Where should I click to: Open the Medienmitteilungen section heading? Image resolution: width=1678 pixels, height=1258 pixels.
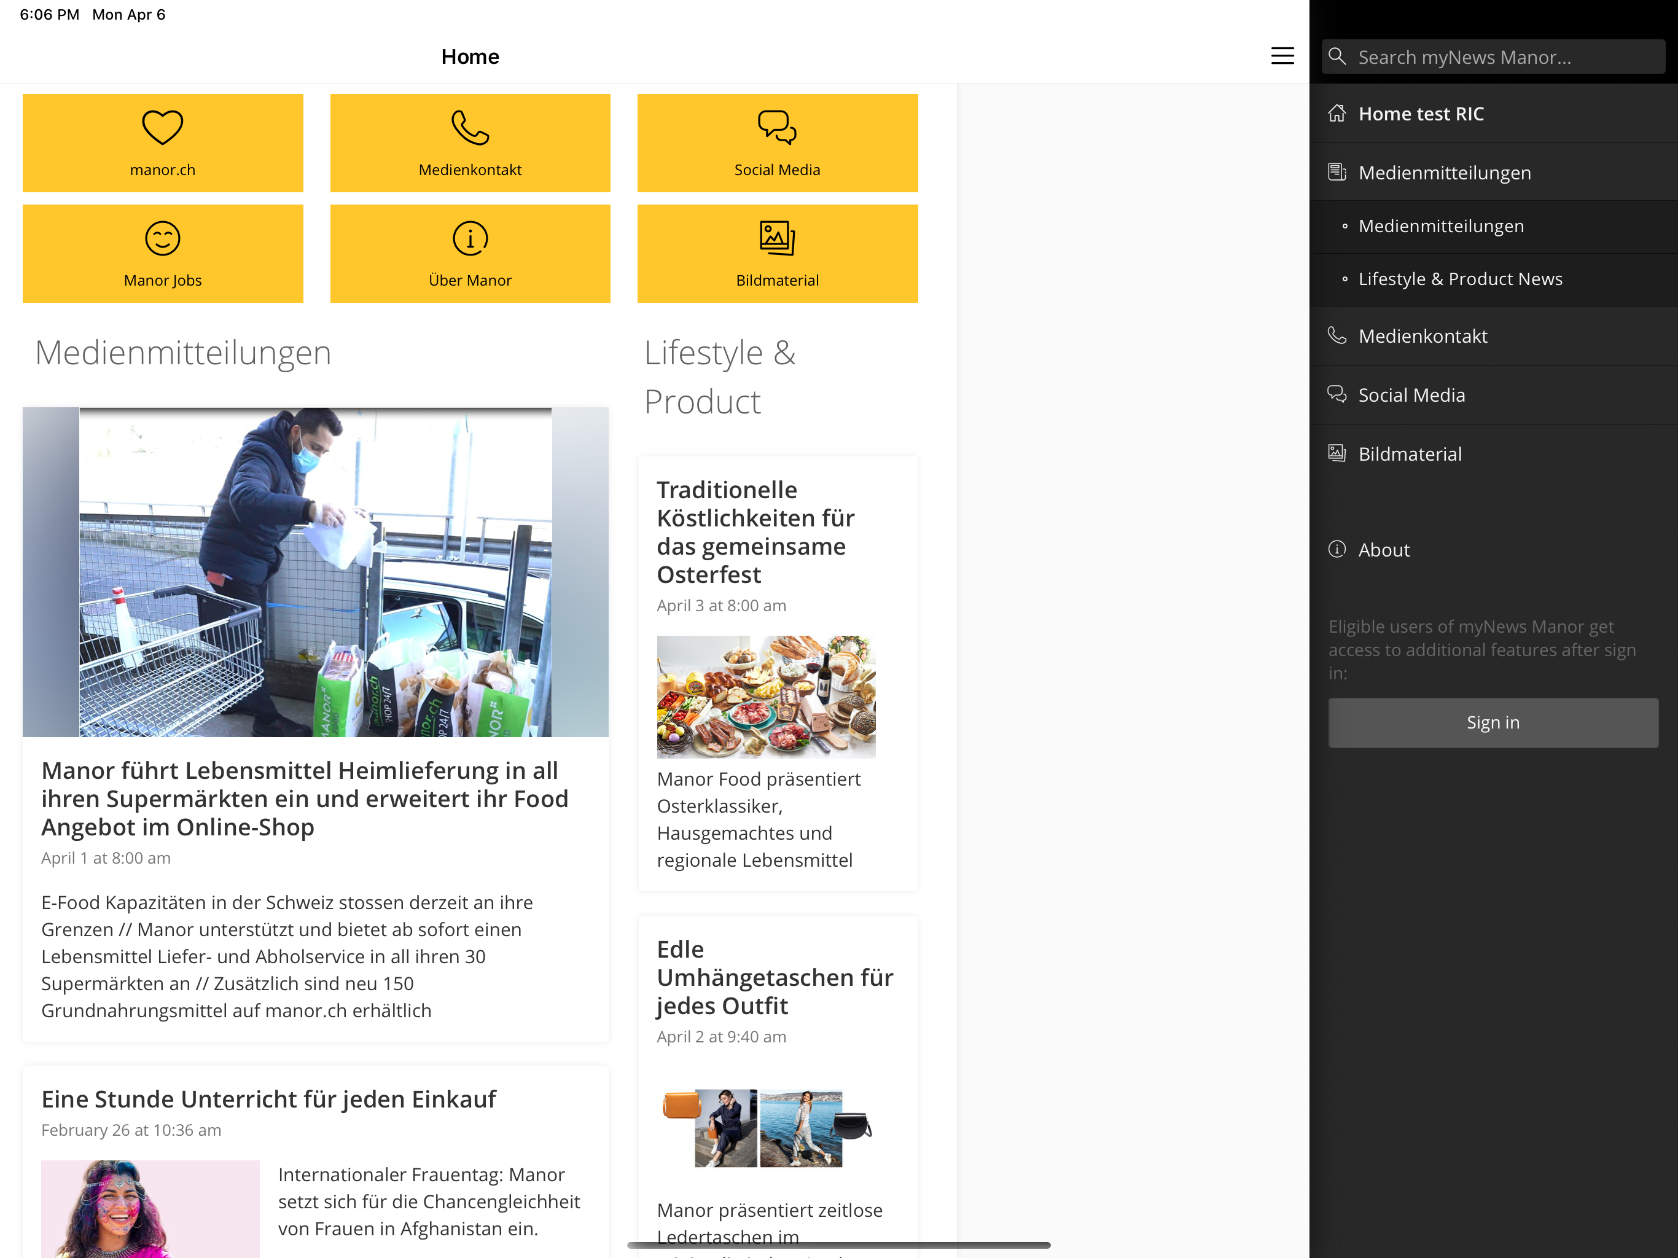(x=183, y=353)
